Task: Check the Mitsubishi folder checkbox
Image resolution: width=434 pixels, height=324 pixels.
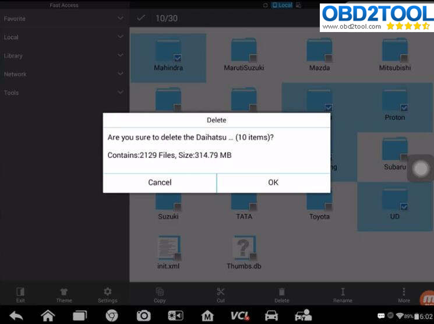Action: (x=404, y=58)
